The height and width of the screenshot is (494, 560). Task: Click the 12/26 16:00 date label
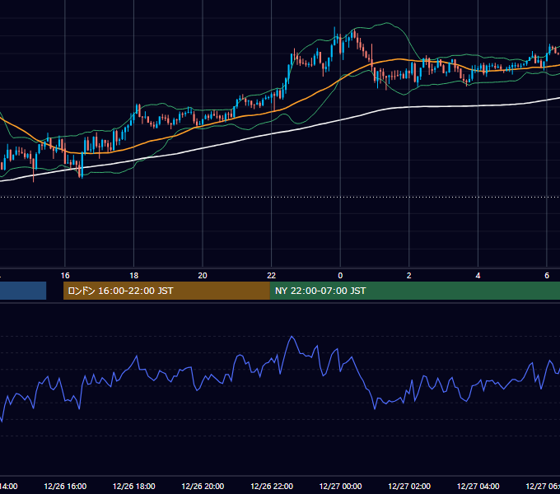coord(65,486)
